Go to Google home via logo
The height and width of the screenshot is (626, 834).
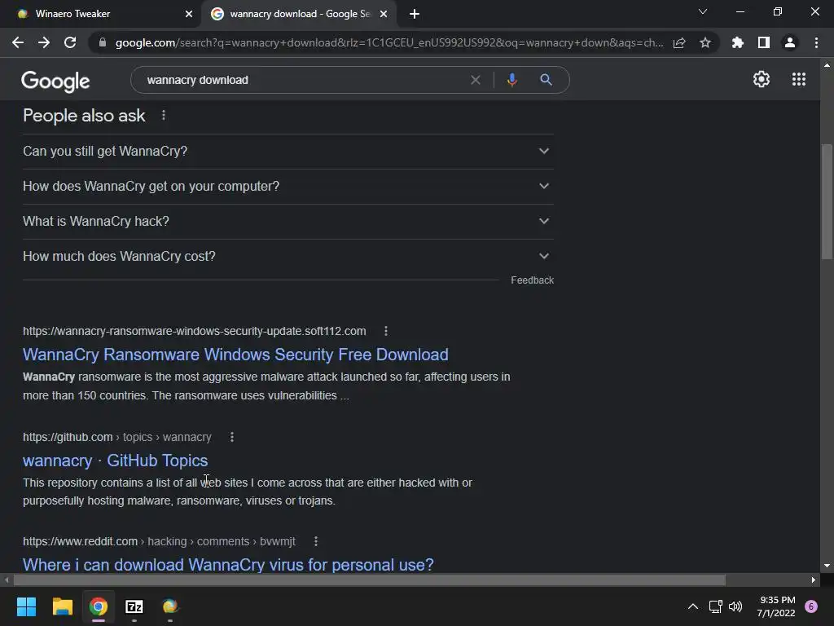click(55, 81)
